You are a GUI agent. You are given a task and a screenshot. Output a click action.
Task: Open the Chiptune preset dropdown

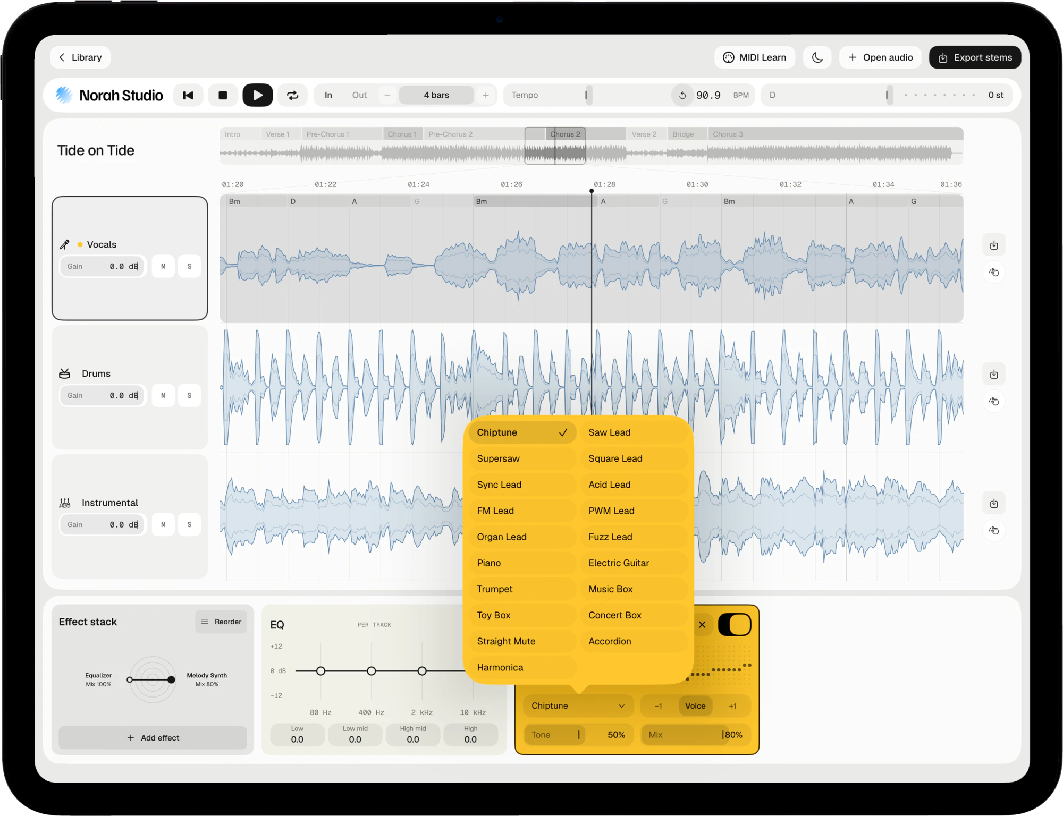(x=578, y=706)
